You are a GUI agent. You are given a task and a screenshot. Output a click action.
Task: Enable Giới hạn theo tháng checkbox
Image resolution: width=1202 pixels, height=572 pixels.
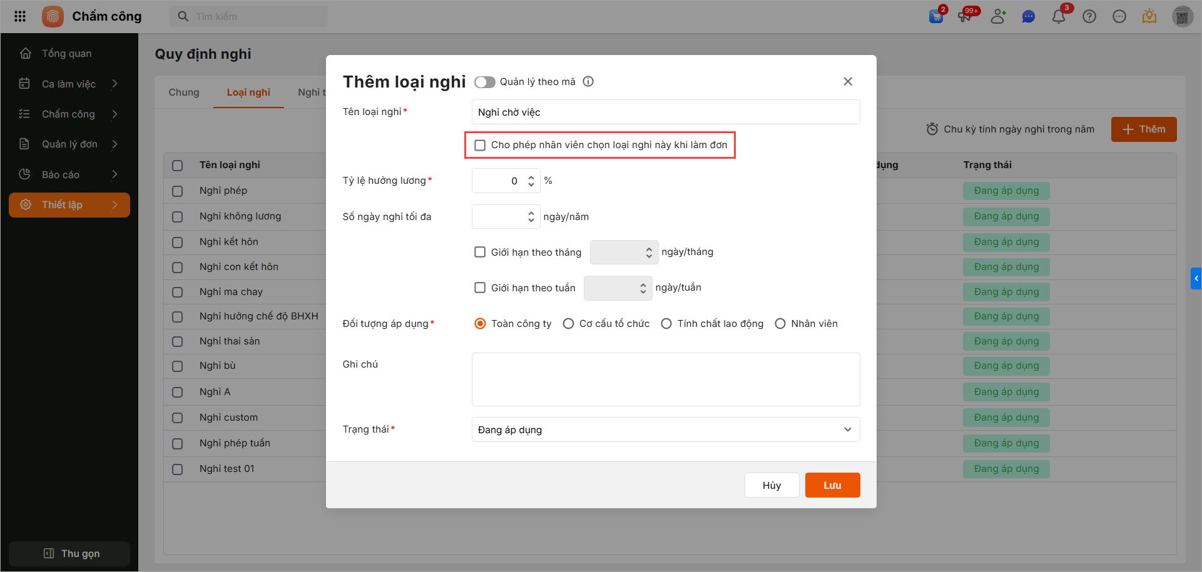480,252
